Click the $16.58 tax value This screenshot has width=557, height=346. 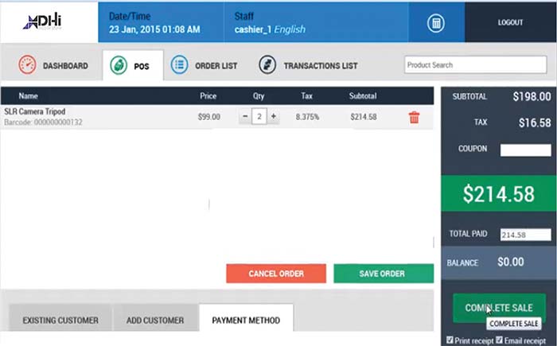[x=535, y=123]
